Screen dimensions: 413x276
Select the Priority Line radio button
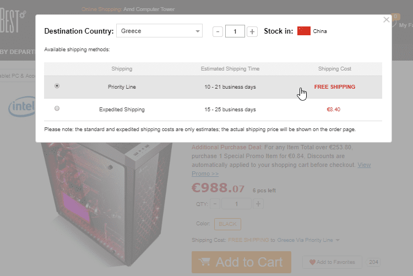(57, 86)
